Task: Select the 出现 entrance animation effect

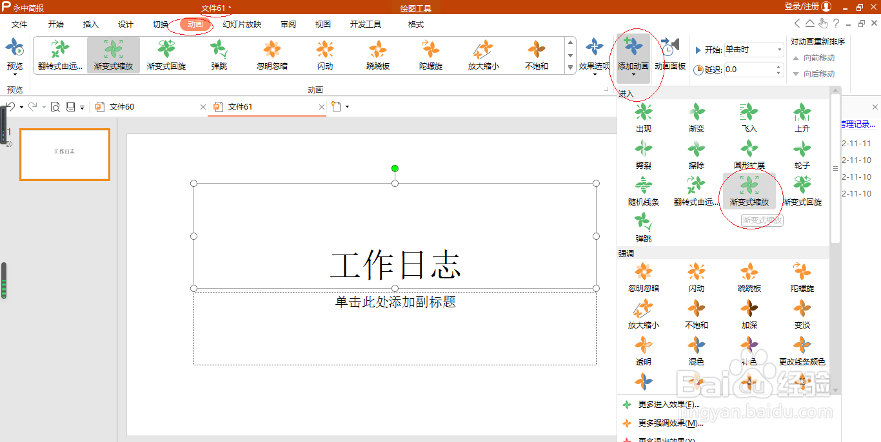Action: [x=643, y=117]
